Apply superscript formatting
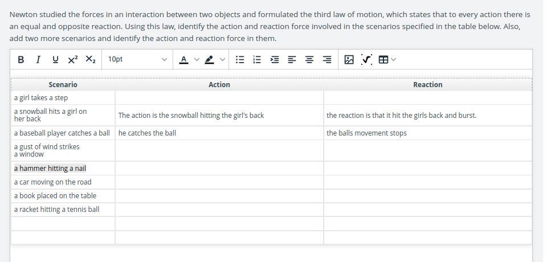555x262 pixels. pos(72,60)
